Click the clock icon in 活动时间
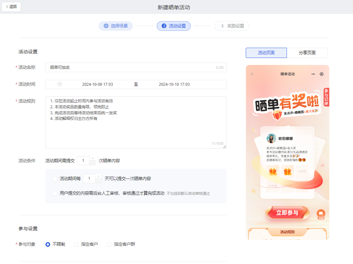 (x=60, y=84)
